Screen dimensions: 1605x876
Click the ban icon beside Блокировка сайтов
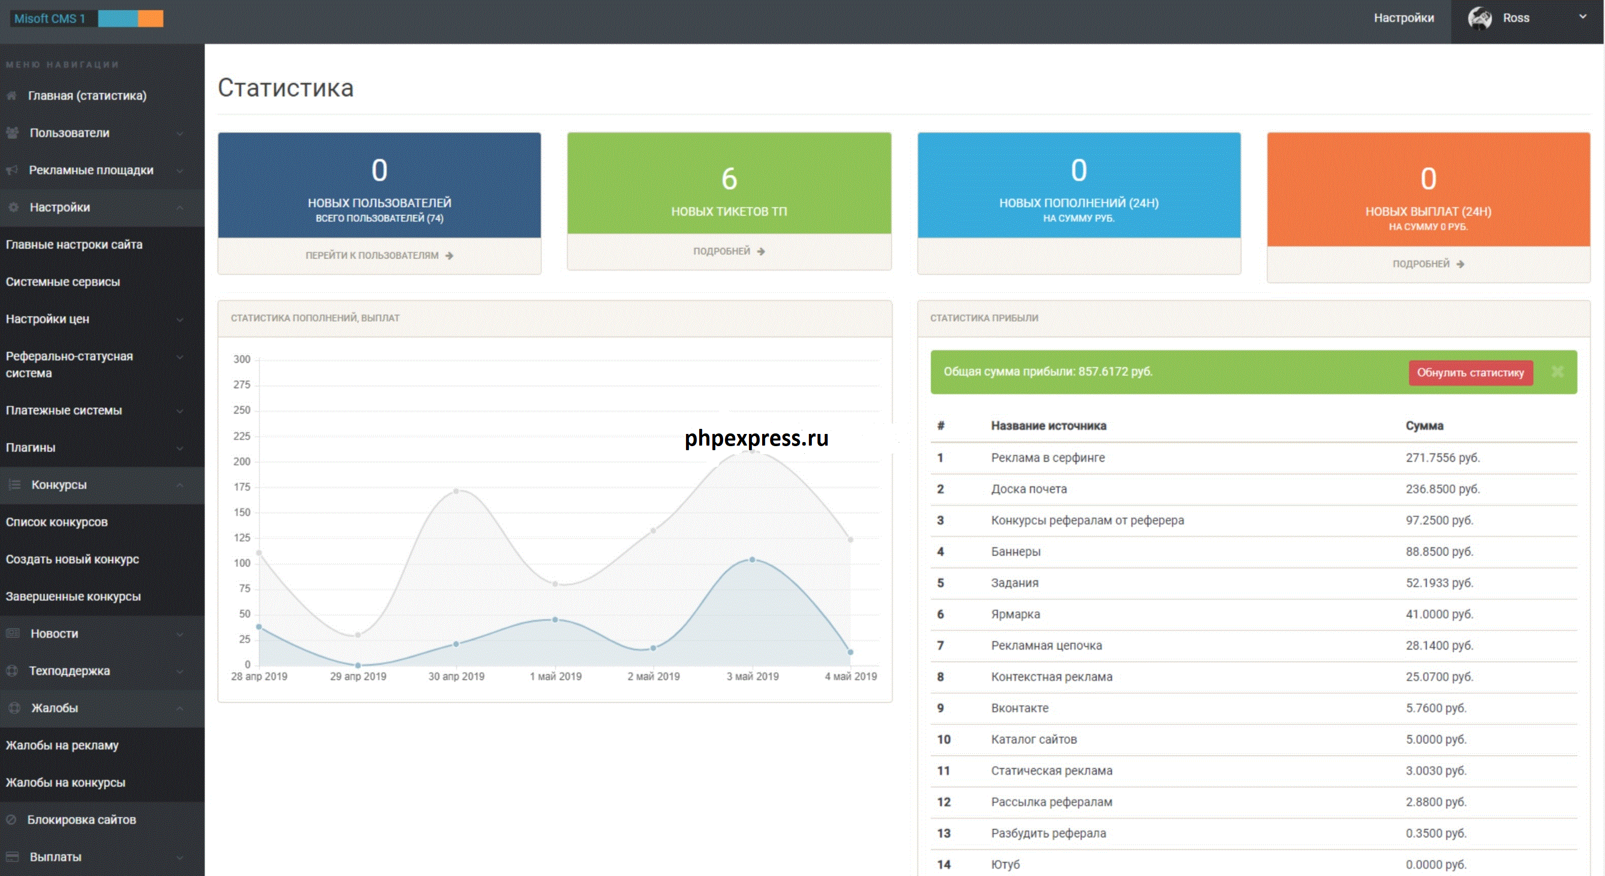(x=11, y=819)
